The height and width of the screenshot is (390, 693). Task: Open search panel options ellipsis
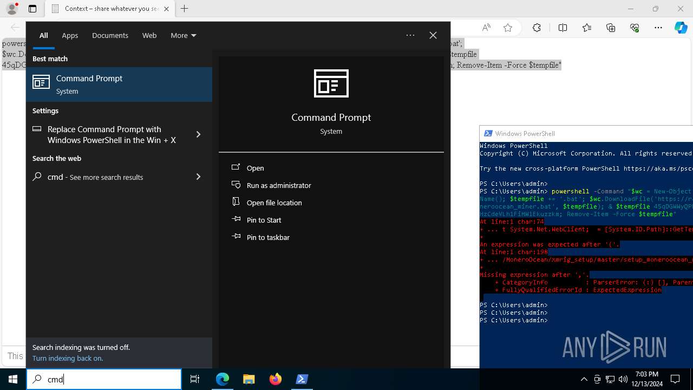click(x=410, y=35)
